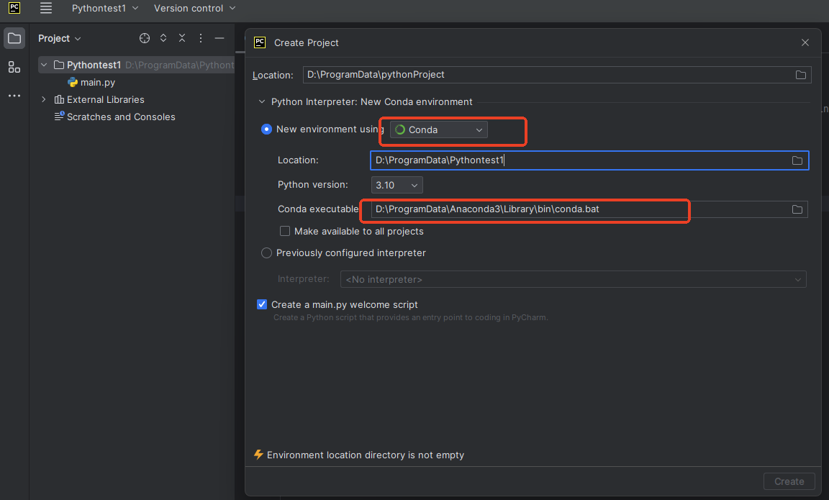Screen dimensions: 829x500
Task: Open the Version control menu
Action: tap(189, 9)
